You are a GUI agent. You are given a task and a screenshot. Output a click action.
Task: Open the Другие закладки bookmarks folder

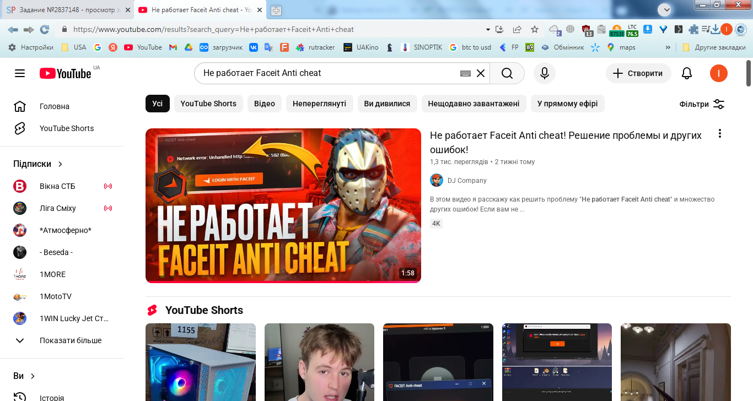[714, 47]
